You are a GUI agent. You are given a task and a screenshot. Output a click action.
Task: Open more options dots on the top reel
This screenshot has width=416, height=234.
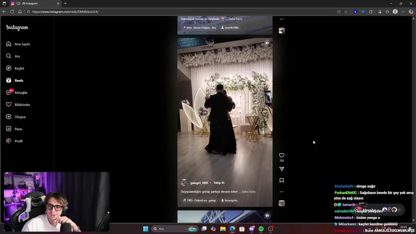281,19
